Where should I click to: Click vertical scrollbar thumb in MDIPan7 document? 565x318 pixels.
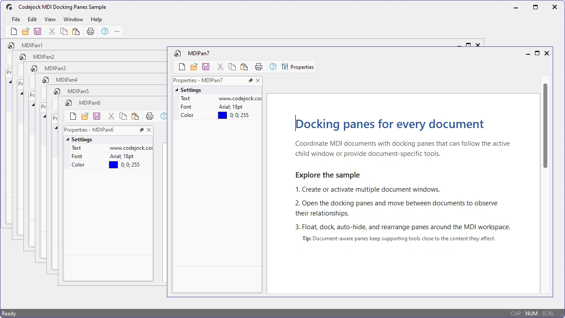[545, 125]
